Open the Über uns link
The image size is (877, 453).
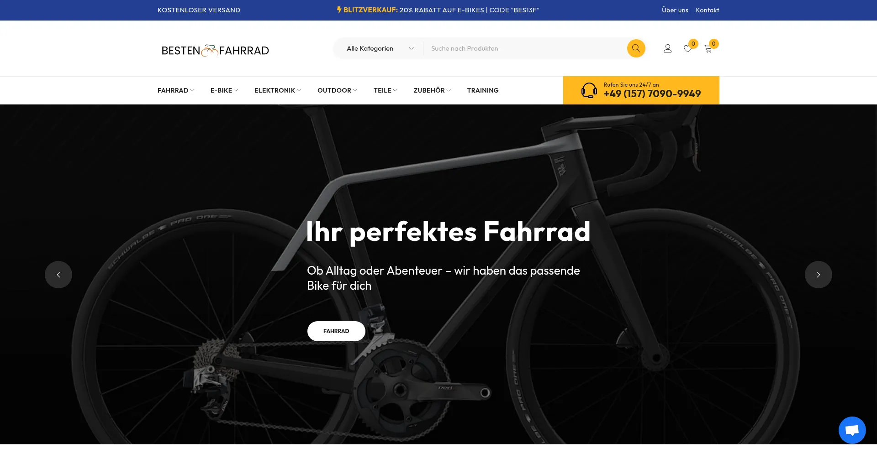pyautogui.click(x=675, y=10)
